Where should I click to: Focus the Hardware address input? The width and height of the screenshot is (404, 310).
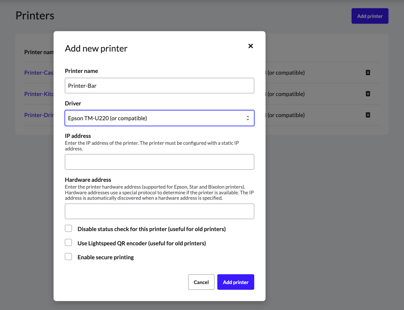160,211
